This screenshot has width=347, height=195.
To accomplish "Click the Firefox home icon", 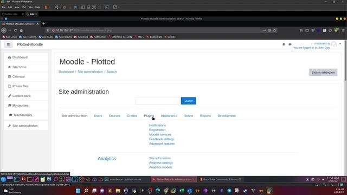I will pos(21,30).
